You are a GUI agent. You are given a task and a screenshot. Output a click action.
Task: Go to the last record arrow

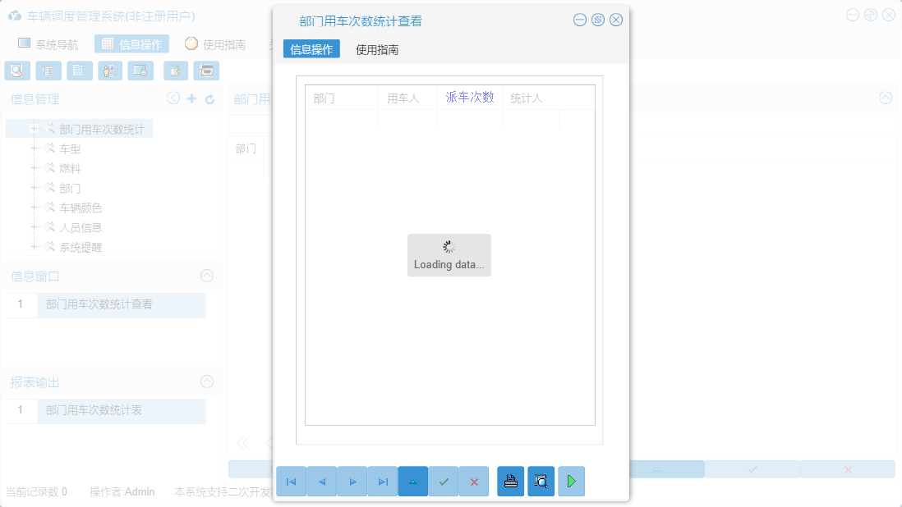tap(382, 482)
